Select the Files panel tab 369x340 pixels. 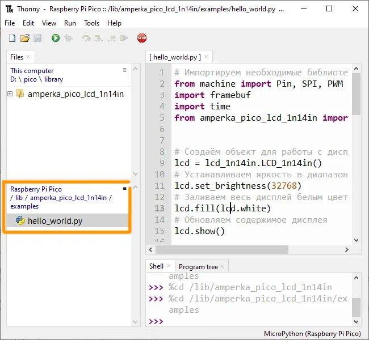pyautogui.click(x=16, y=57)
